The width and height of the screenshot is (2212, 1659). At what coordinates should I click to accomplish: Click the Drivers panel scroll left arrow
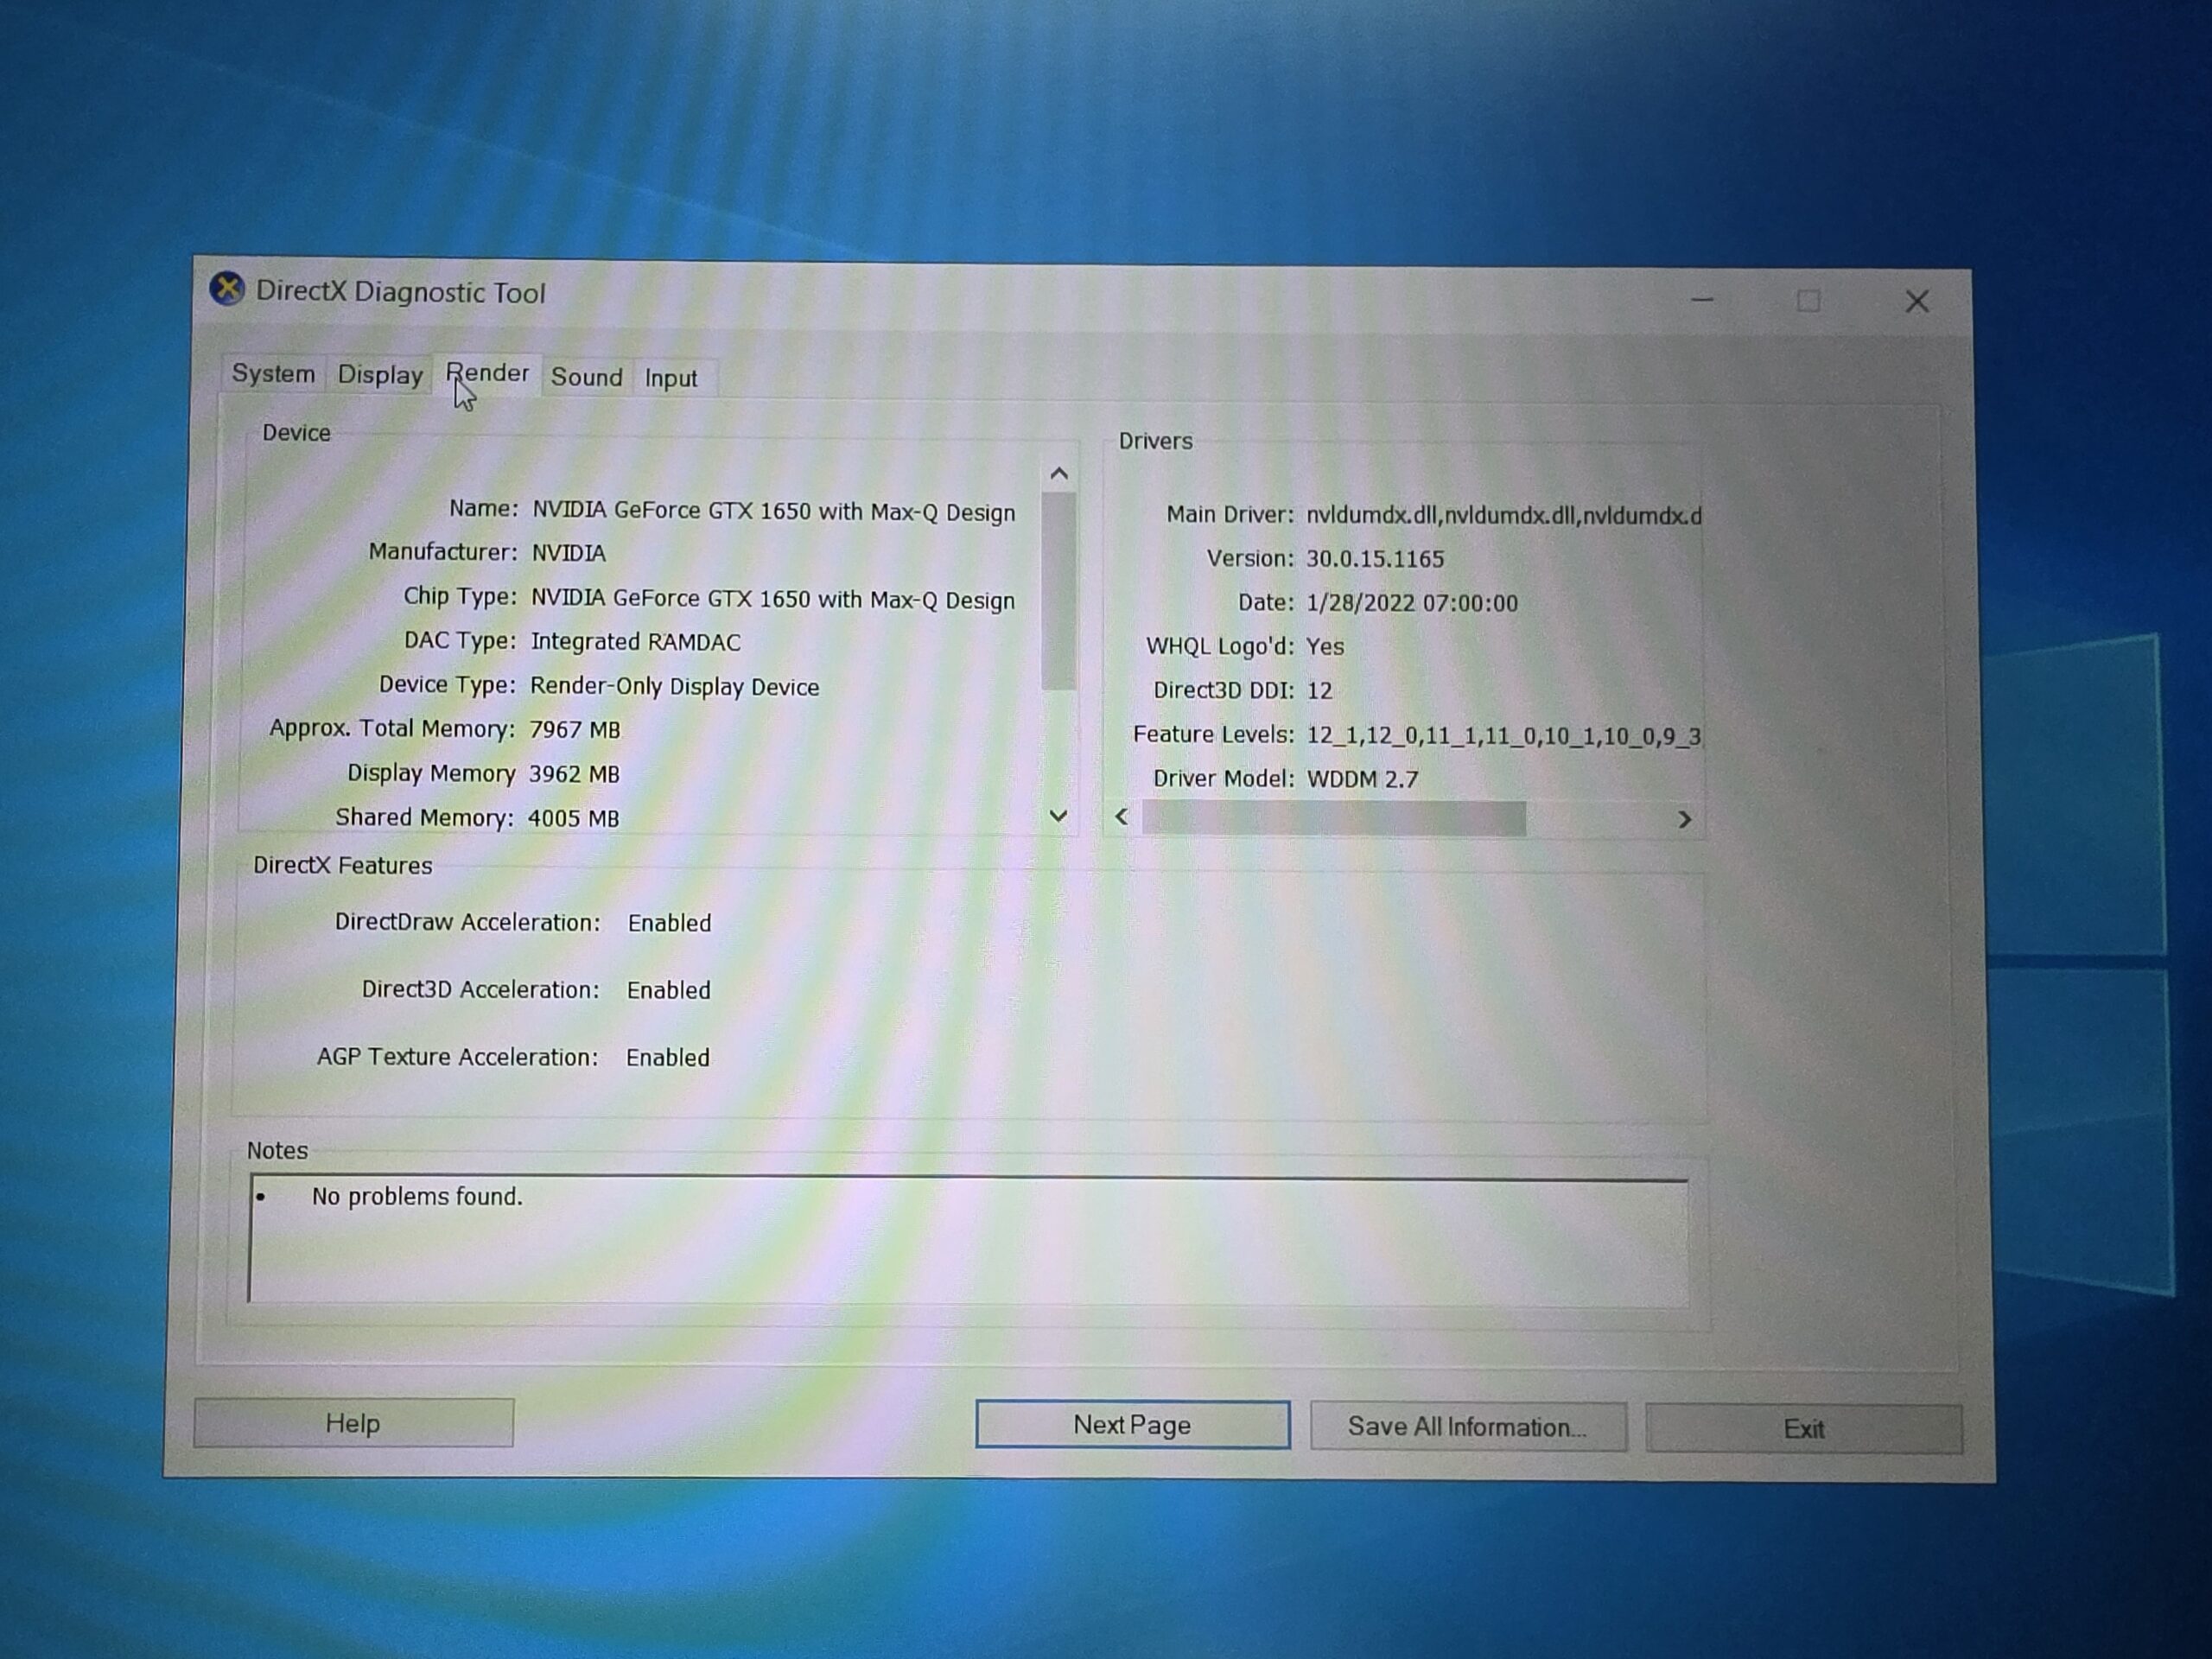(1122, 817)
